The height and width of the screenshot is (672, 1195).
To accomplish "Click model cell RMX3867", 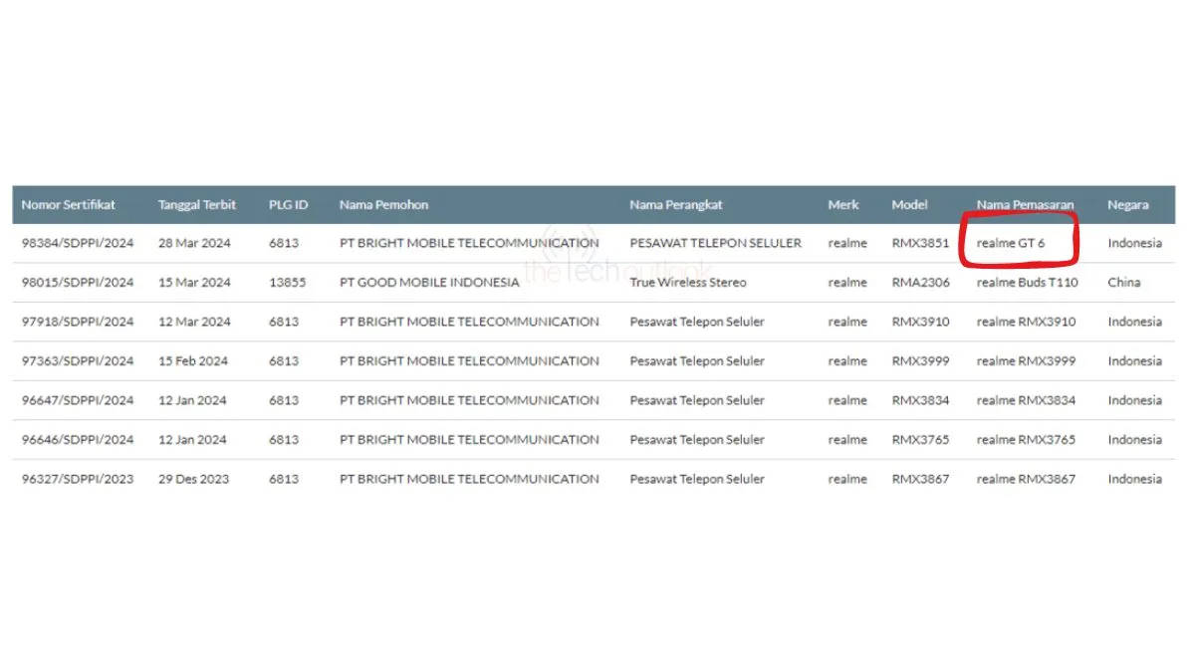I will pyautogui.click(x=921, y=479).
